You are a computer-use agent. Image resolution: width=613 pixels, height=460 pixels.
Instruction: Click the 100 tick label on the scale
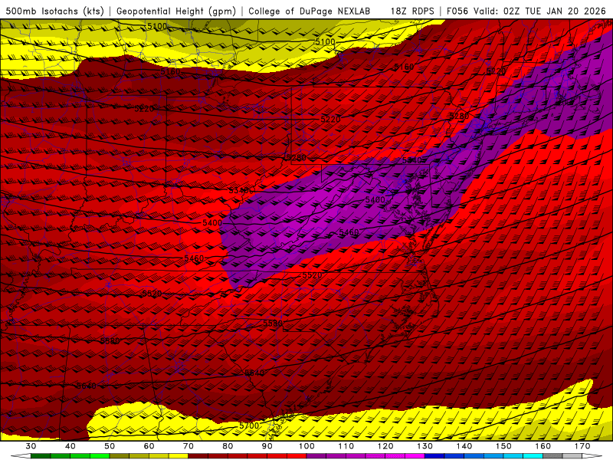(306, 446)
